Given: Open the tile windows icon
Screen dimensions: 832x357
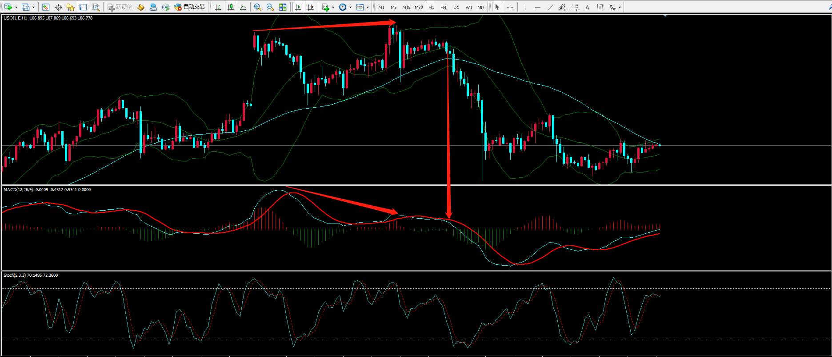Looking at the screenshot, I should [283, 7].
